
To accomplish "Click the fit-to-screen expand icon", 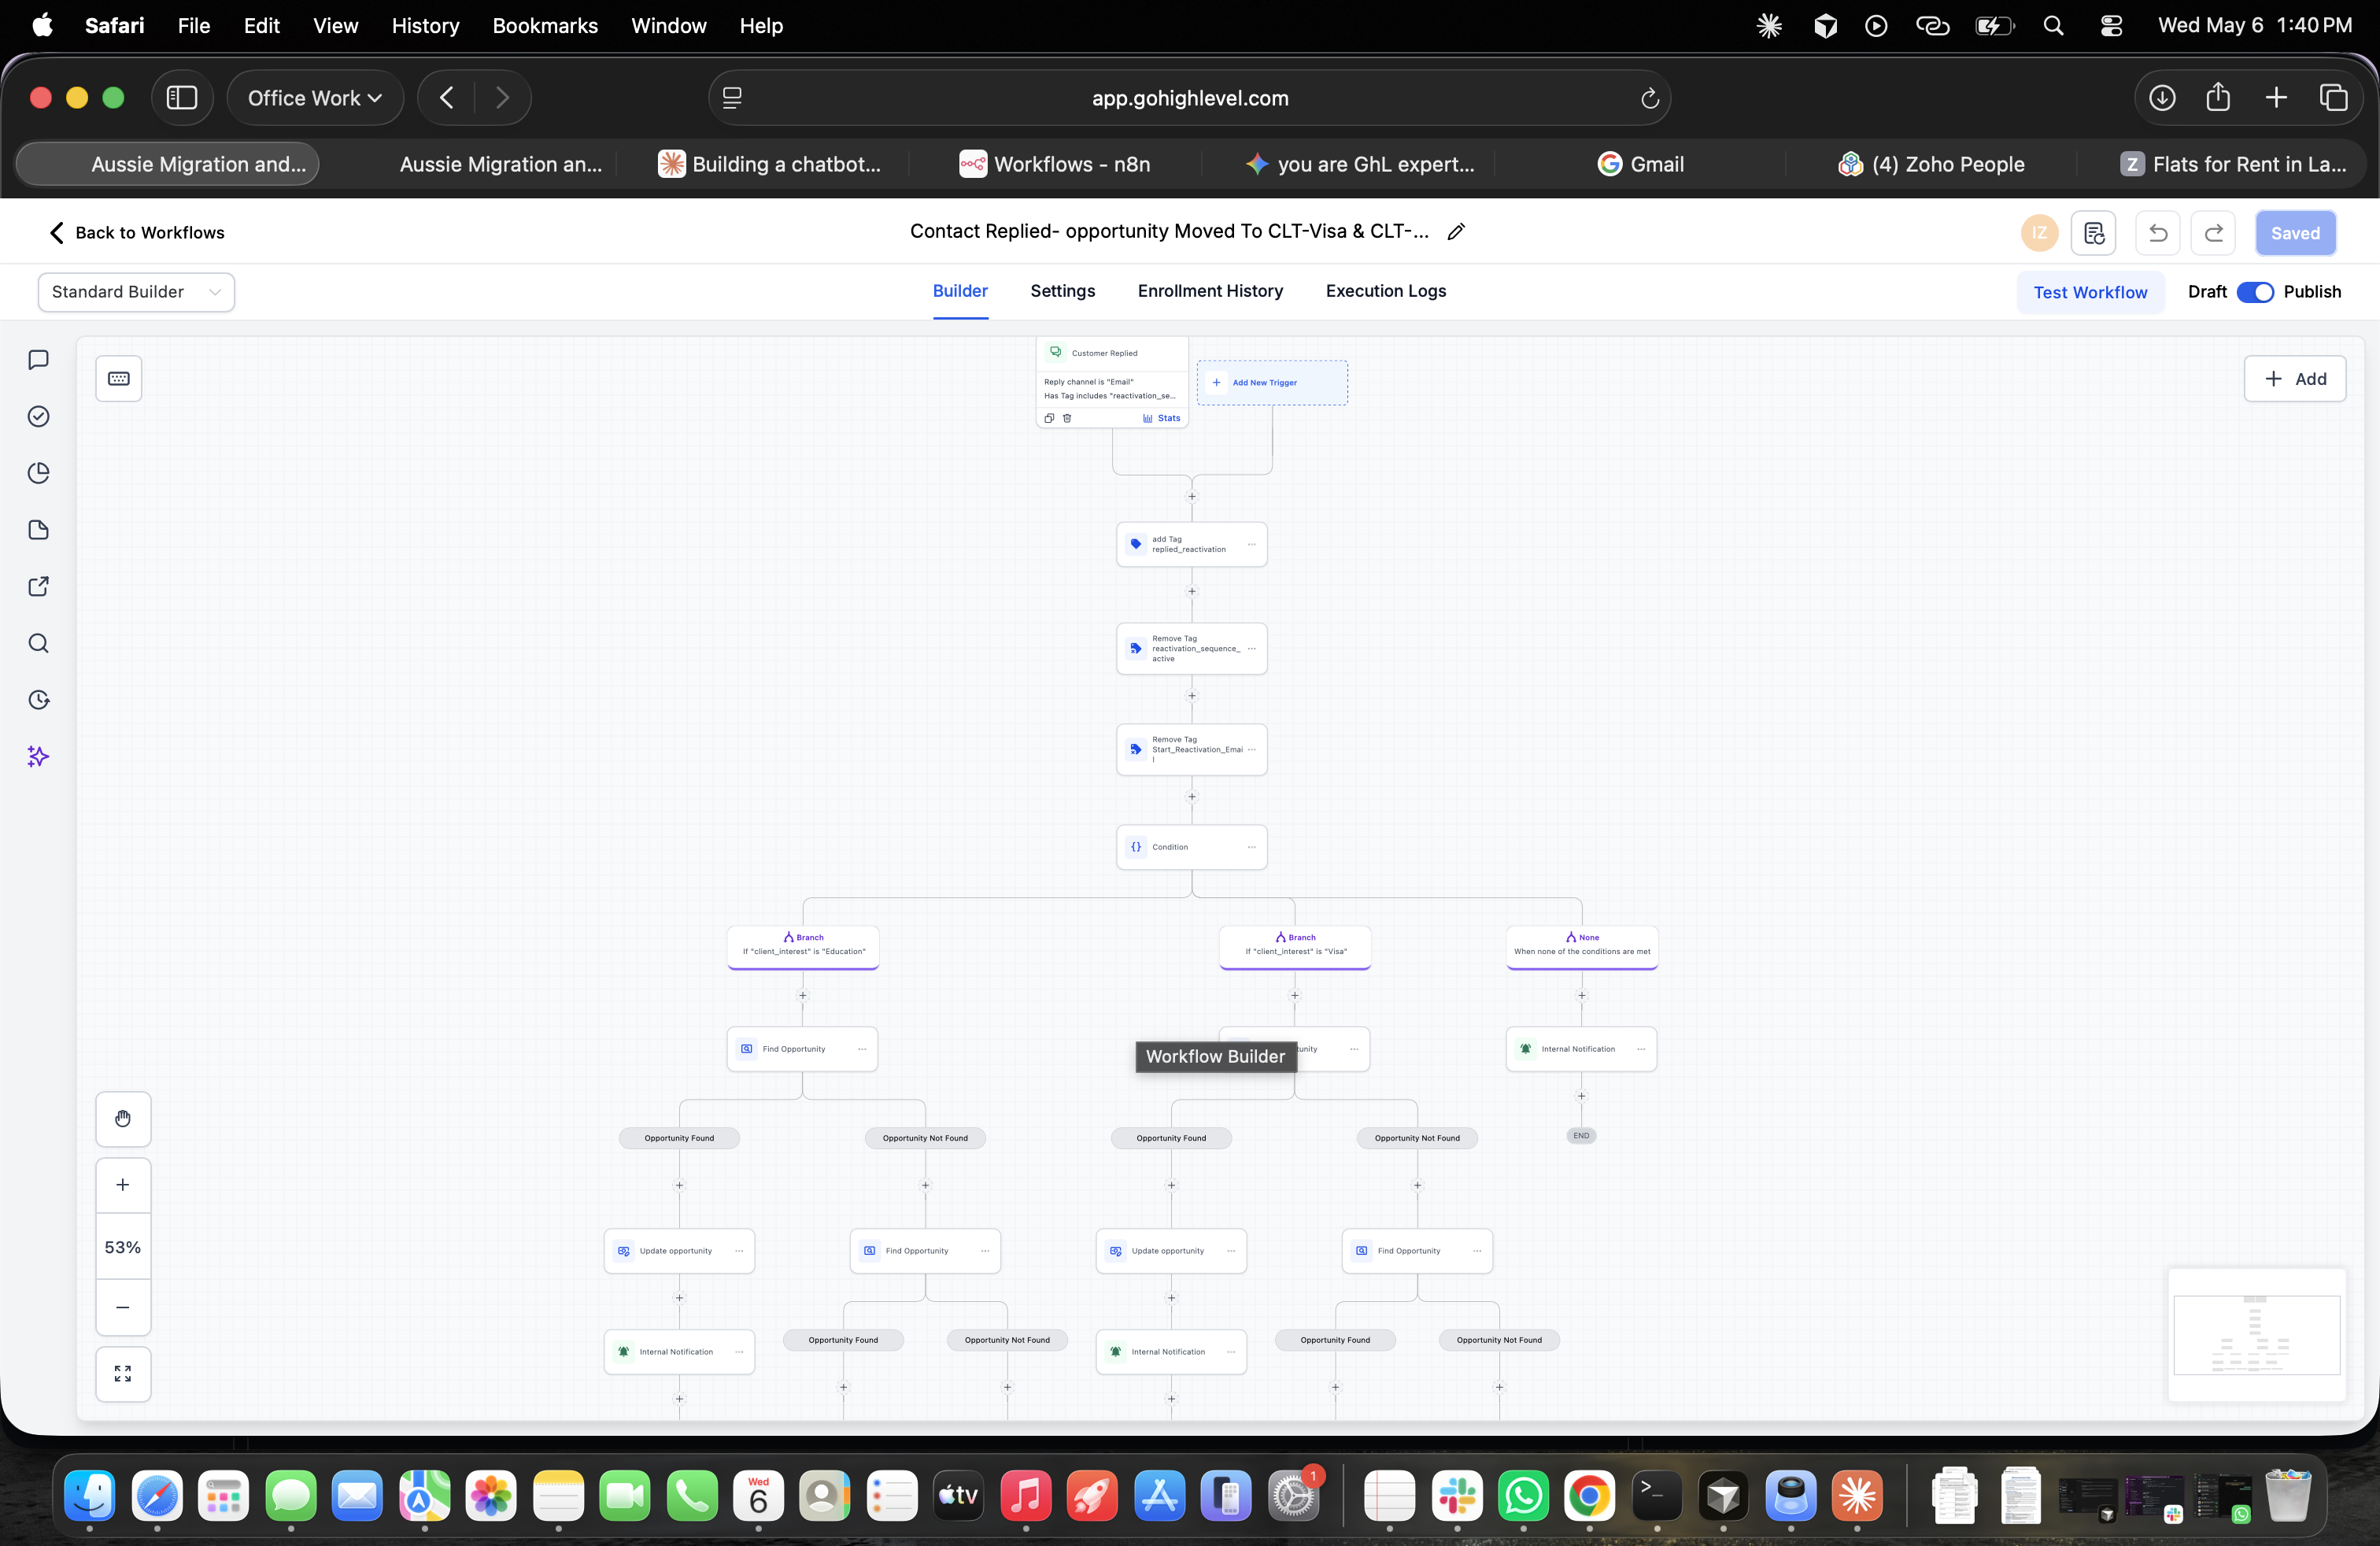I will 123,1374.
